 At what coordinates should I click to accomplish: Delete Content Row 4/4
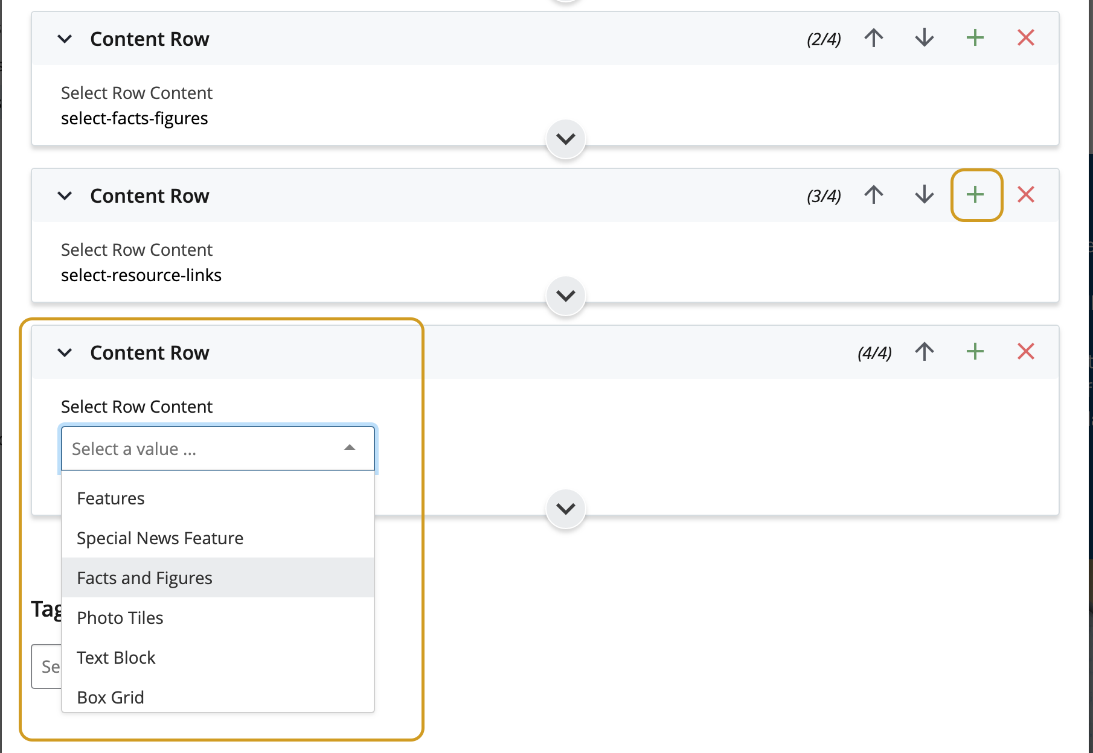click(x=1025, y=352)
